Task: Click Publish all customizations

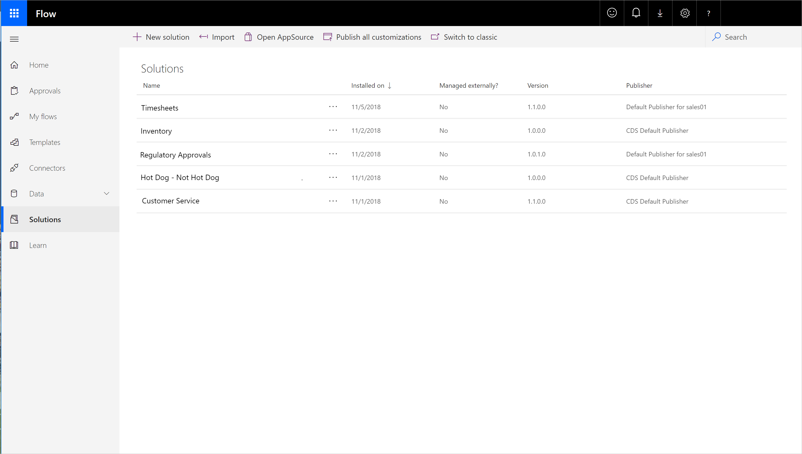Action: 372,37
